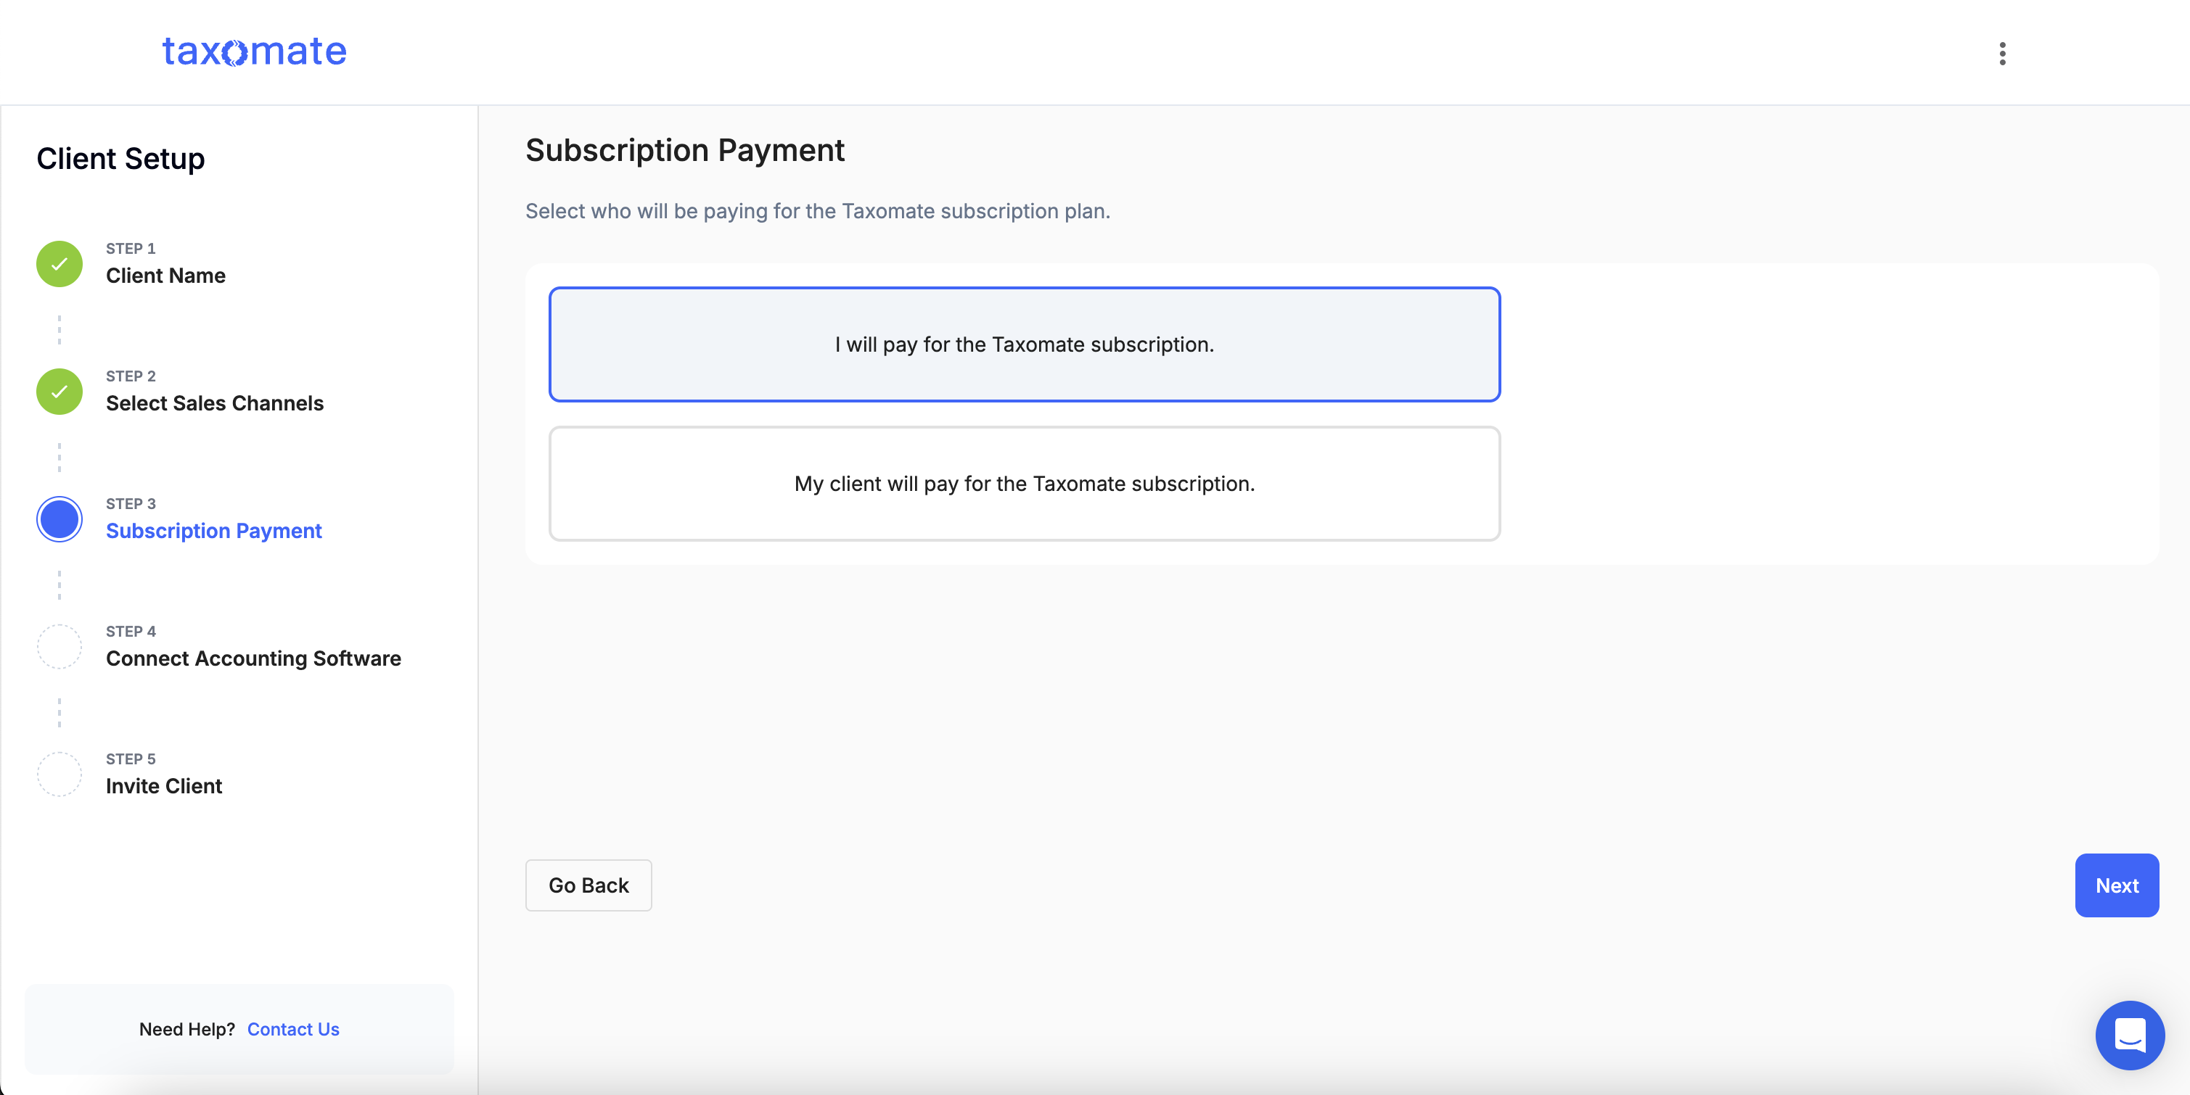This screenshot has width=2190, height=1095.
Task: Jump to Invite Client step
Action: (x=164, y=786)
